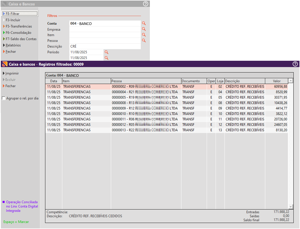This screenshot has height=229, width=300.
Task: Click the Item filter input field
Action: click(105, 35)
